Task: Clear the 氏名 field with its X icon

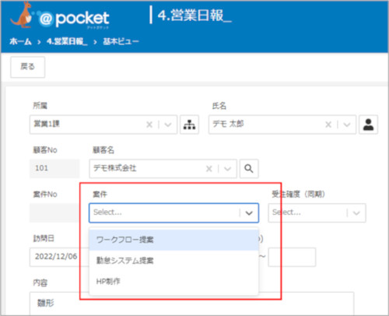Action: pos(328,125)
